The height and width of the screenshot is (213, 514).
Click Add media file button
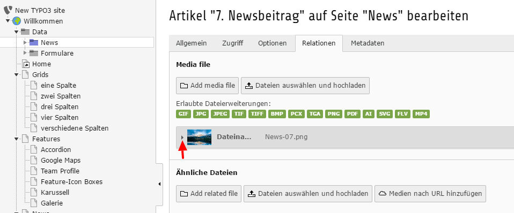tap(208, 86)
